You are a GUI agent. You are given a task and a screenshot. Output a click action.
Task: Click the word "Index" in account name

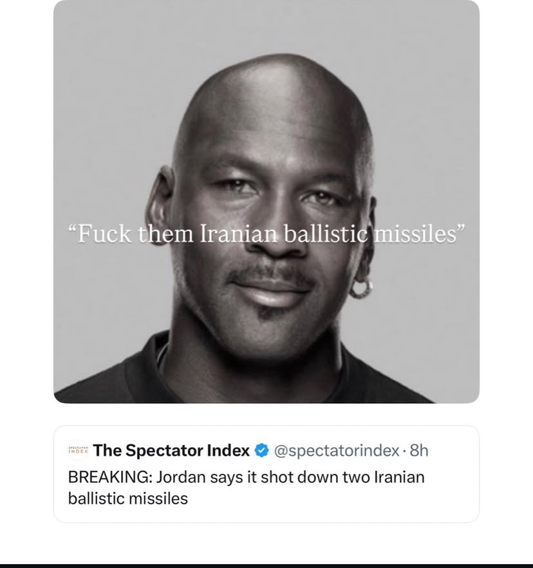(x=228, y=451)
